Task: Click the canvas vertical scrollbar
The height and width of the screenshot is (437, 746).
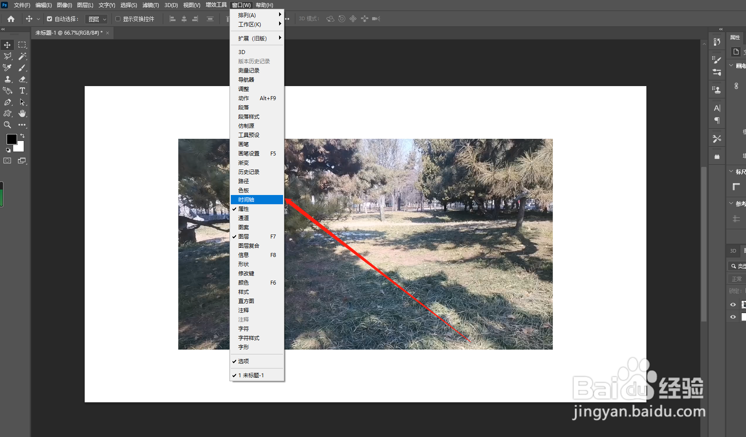Action: [x=704, y=244]
